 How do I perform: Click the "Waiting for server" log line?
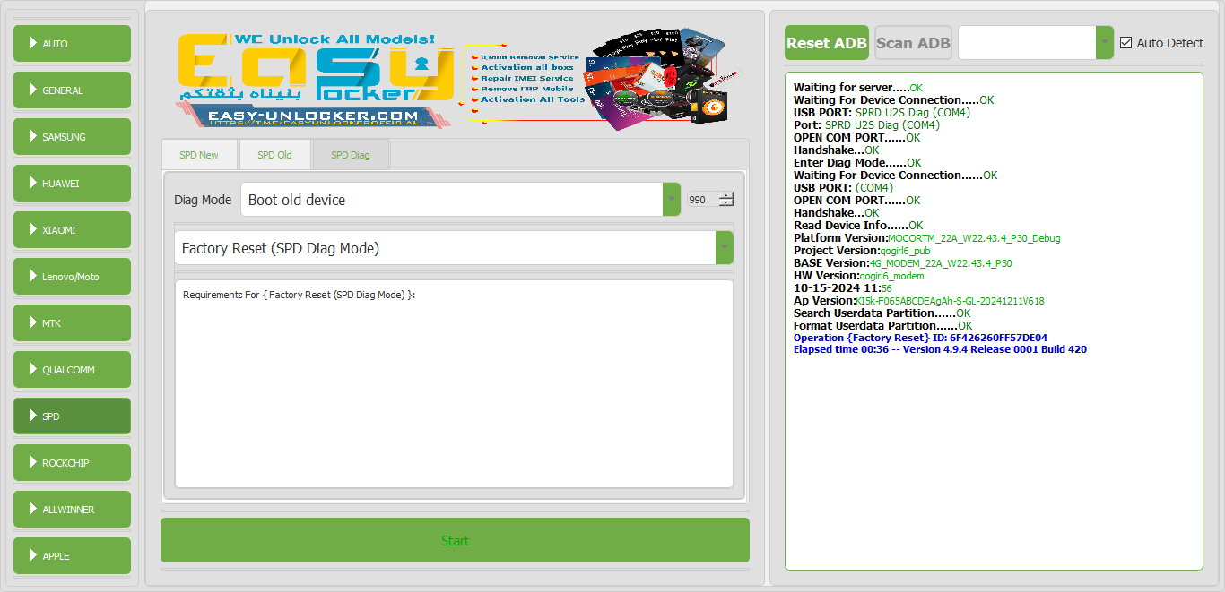pos(857,88)
